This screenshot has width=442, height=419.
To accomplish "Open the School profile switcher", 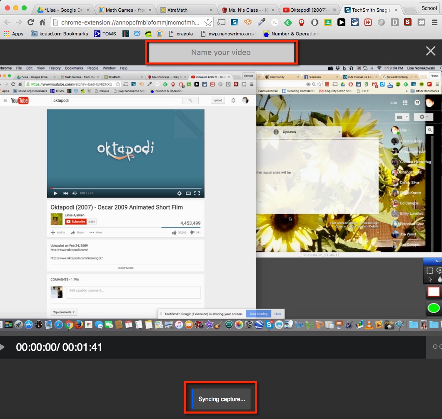I will point(429,8).
